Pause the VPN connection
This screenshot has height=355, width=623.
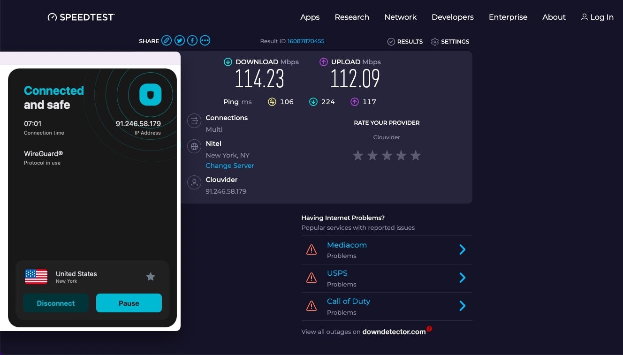click(x=129, y=303)
